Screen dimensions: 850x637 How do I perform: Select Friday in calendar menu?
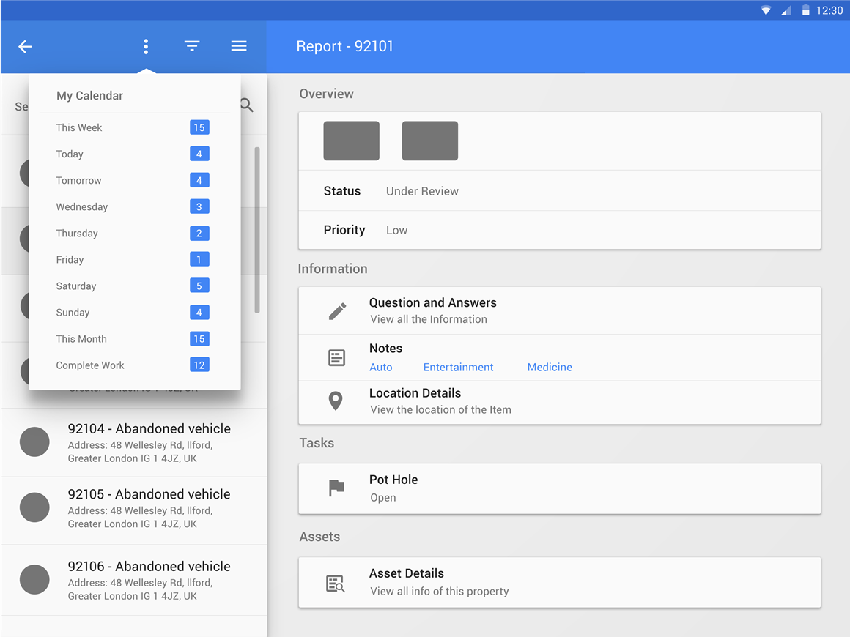click(134, 259)
